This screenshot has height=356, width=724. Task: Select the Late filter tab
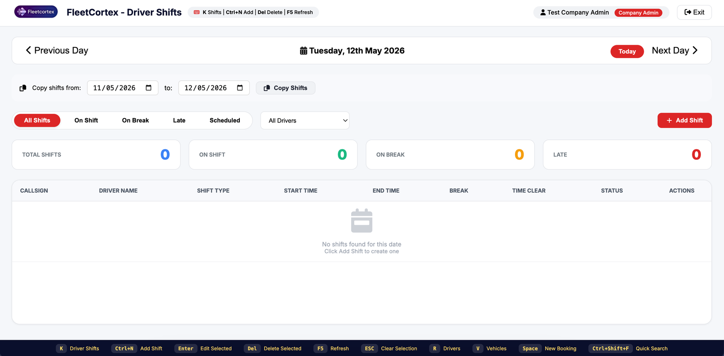click(x=179, y=120)
